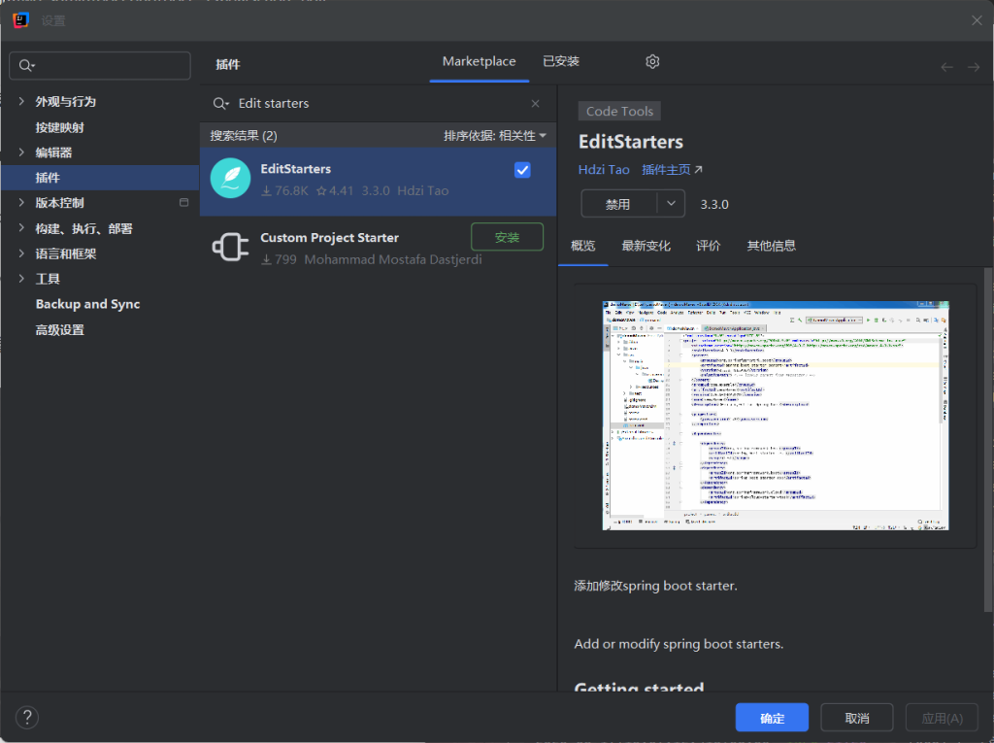
Task: Switch to the Marketplace tab
Action: (480, 61)
